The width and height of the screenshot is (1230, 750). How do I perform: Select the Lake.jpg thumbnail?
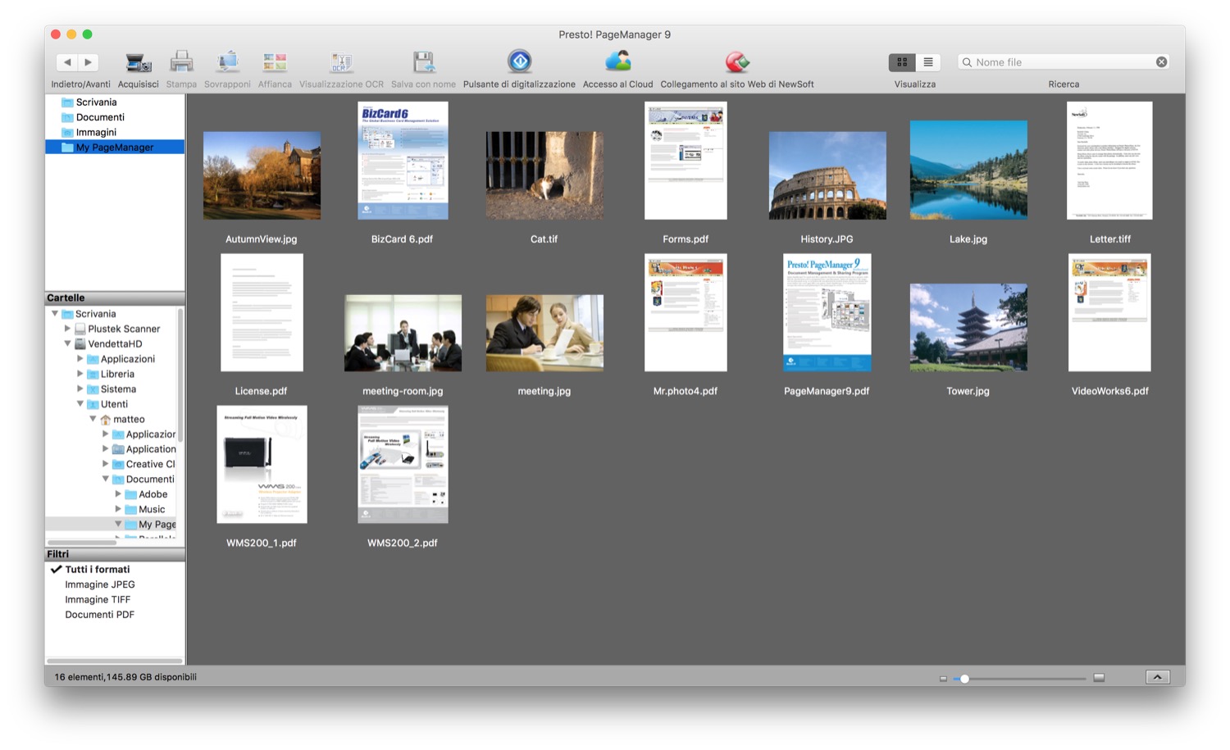click(x=968, y=170)
